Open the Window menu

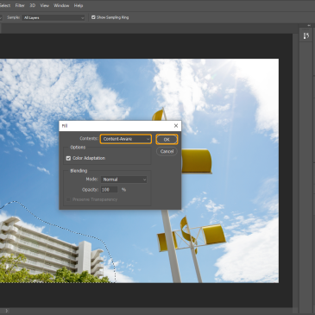tap(61, 5)
